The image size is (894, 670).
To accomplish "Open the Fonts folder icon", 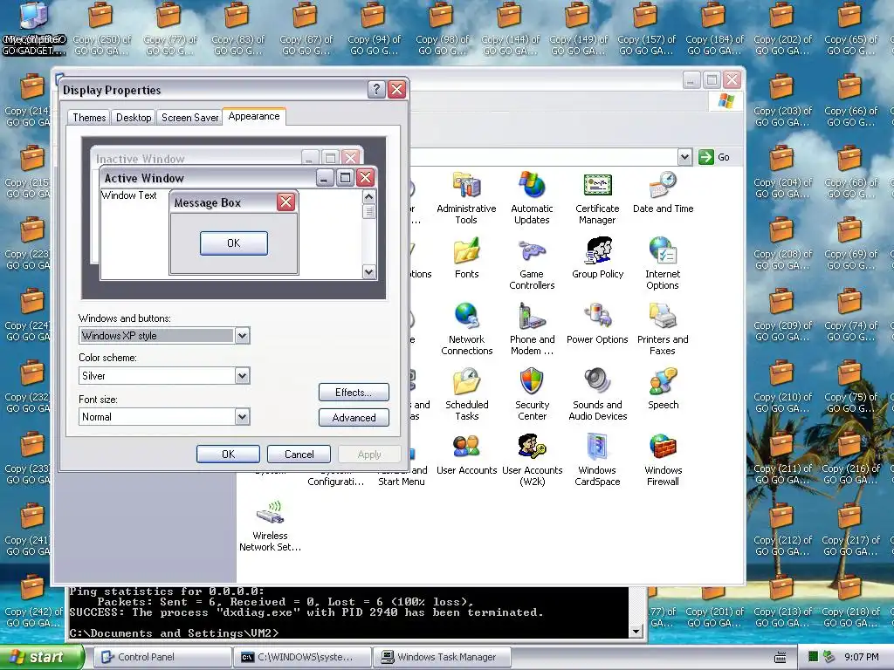I will click(x=466, y=257).
